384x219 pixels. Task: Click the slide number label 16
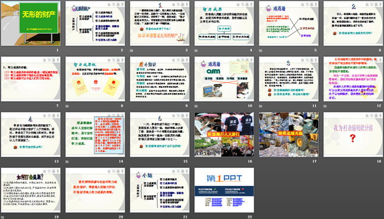tap(250, 161)
